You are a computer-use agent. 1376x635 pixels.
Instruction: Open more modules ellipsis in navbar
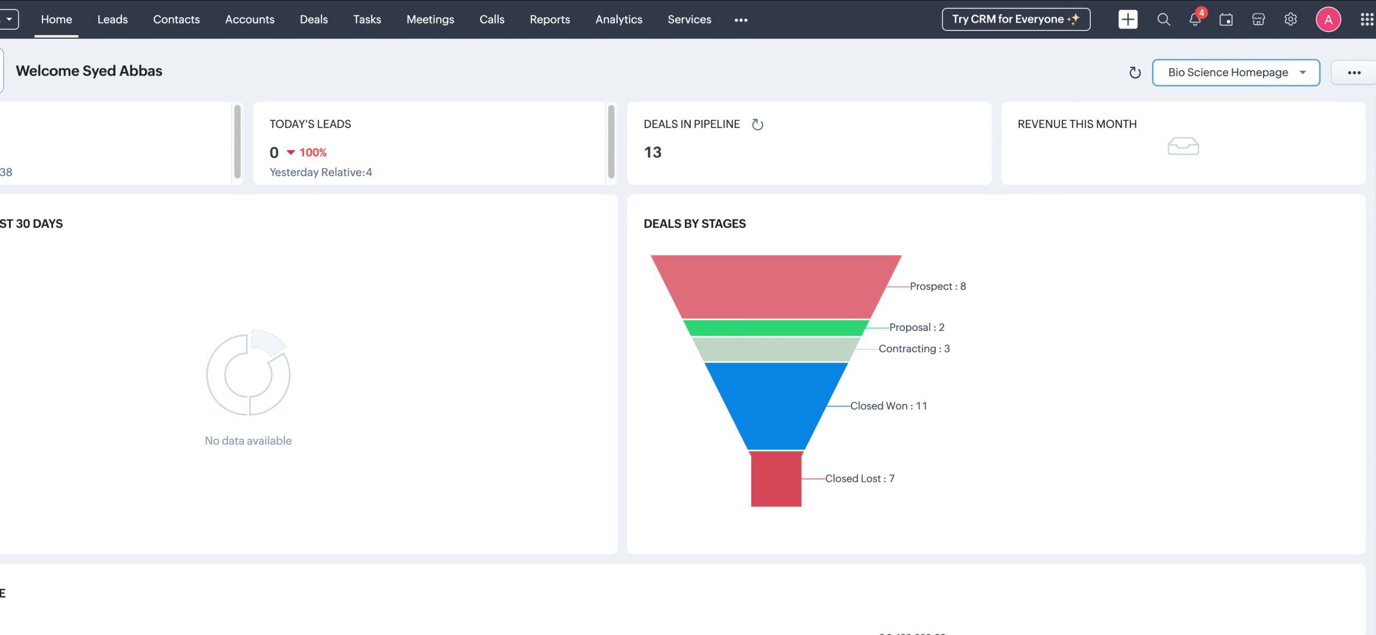click(x=741, y=20)
